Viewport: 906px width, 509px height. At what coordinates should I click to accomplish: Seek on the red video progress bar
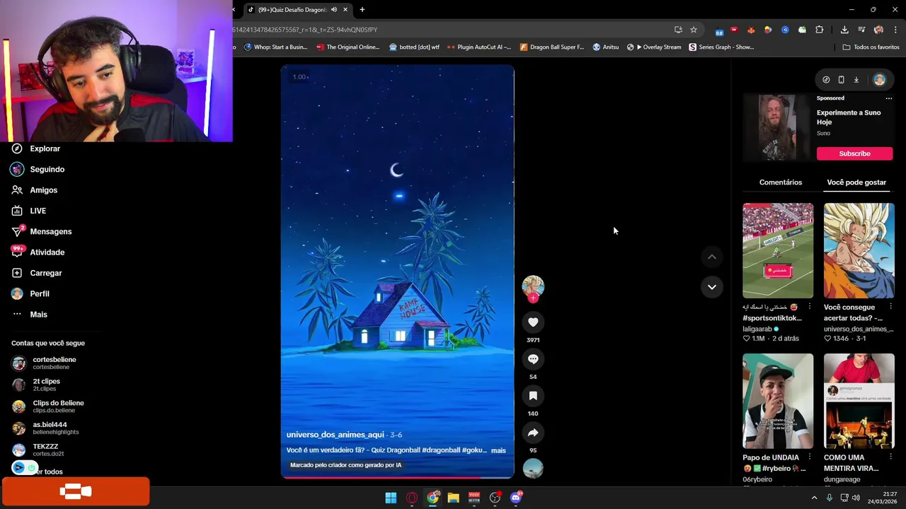coord(397,477)
